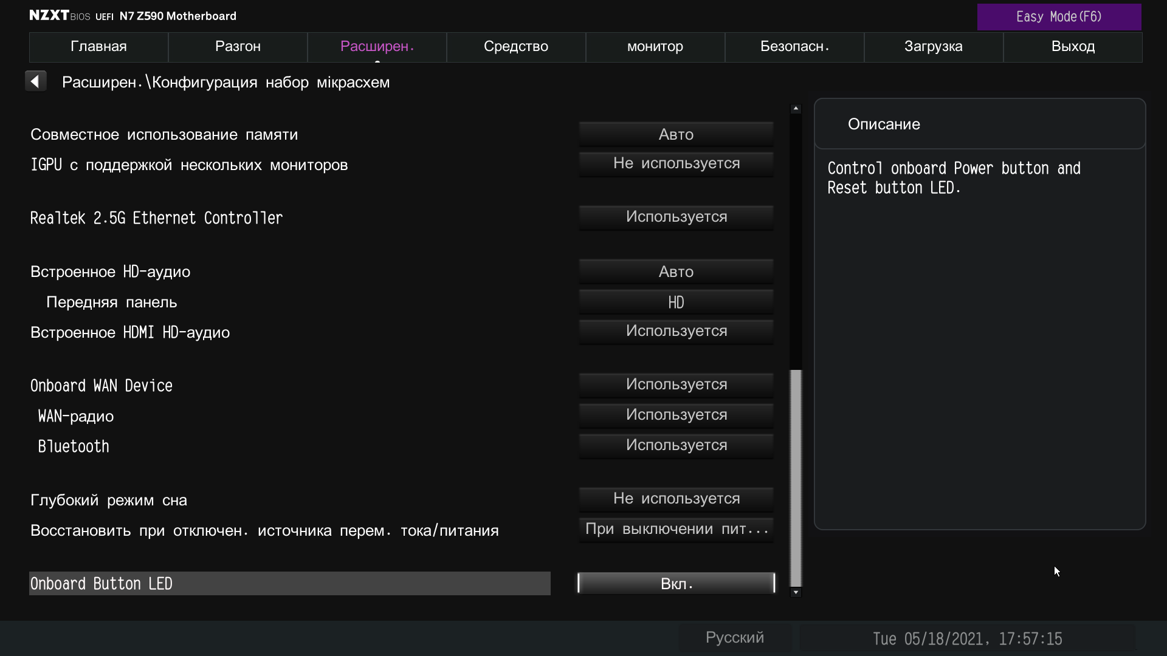This screenshot has width=1167, height=656.
Task: Click scrollbar down arrow
Action: [796, 592]
